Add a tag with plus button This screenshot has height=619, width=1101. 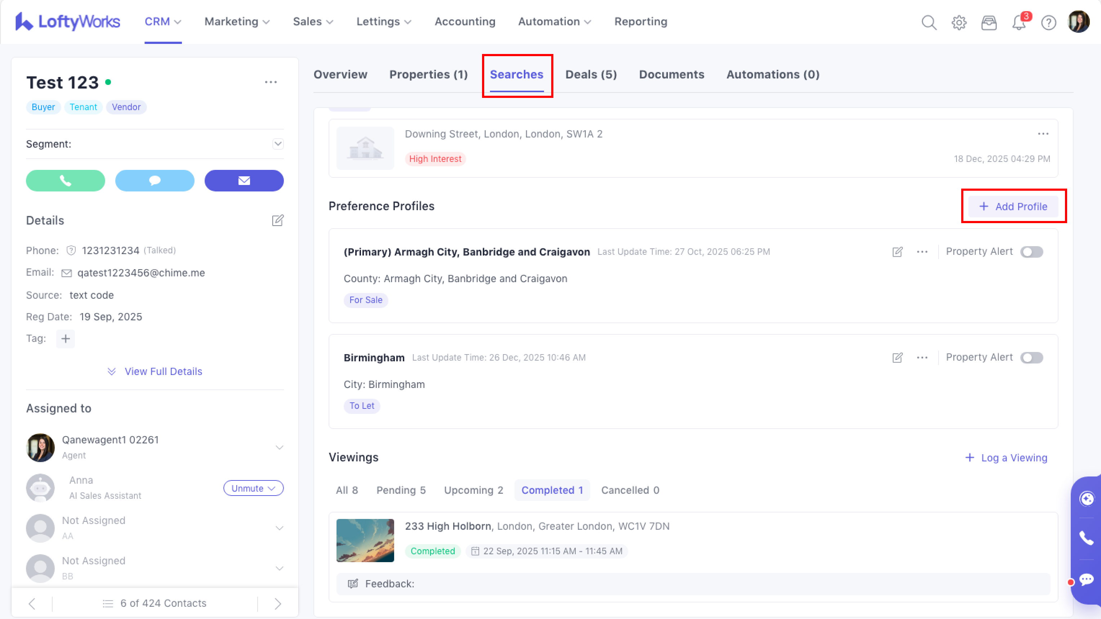(66, 339)
